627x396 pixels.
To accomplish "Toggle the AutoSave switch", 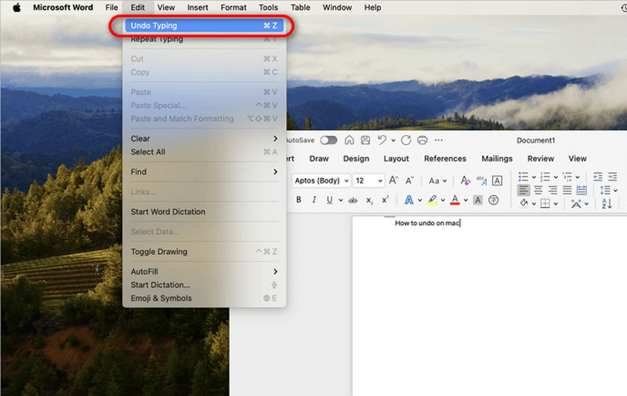I will [328, 140].
